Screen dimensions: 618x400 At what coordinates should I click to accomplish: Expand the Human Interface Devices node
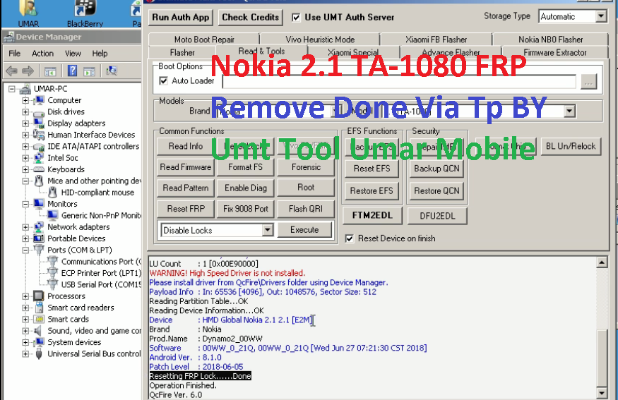pos(25,135)
